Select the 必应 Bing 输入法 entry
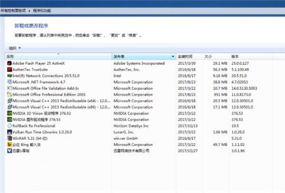This screenshot has width=285, height=193. coord(27,145)
